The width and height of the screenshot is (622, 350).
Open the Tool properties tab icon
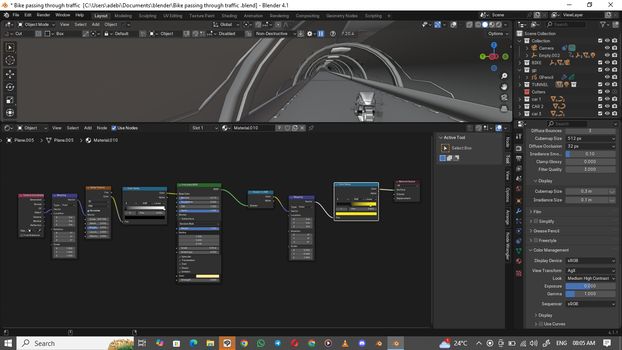[519, 136]
